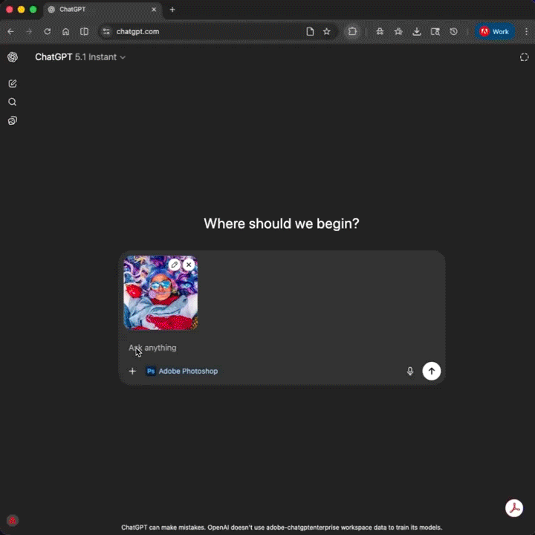Go back with browser back arrow
The image size is (535, 535).
[x=10, y=31]
